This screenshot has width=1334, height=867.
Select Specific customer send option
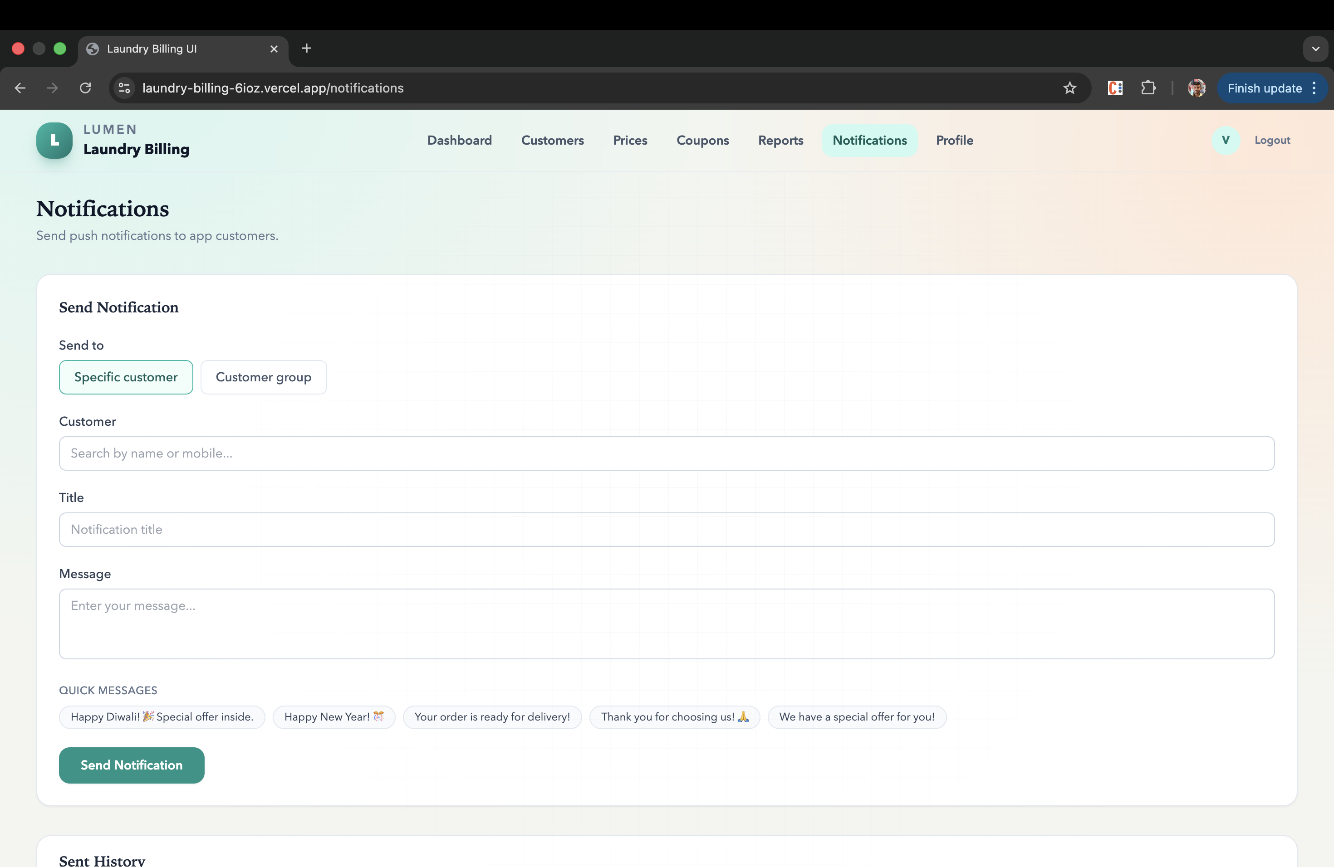(x=126, y=377)
